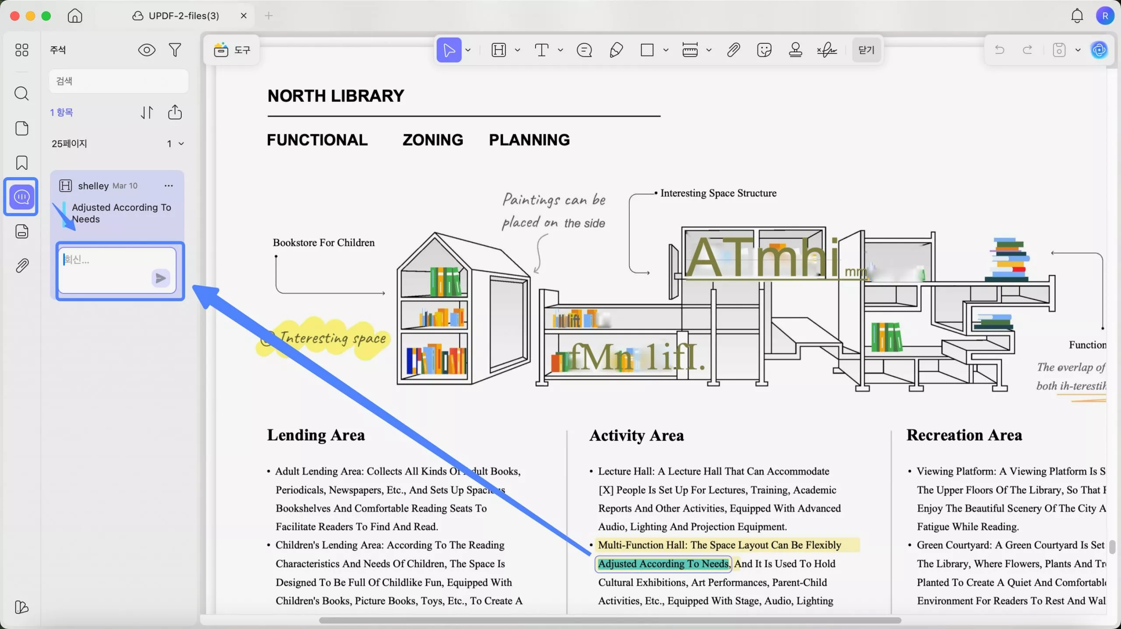Screen dimensions: 1121x629
Task: Click the 닫기 close button
Action: point(866,50)
